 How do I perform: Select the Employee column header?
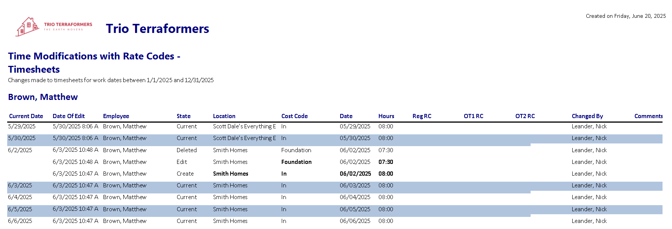(116, 116)
